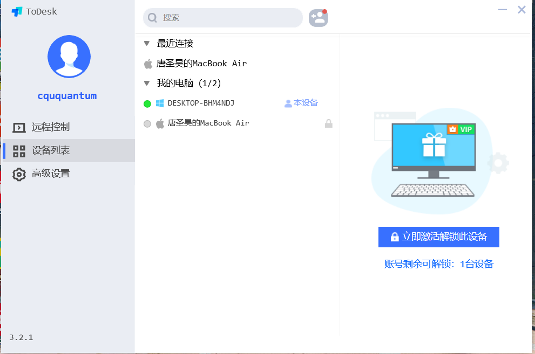Focus the 搜索 search field
The height and width of the screenshot is (354, 535).
tap(223, 18)
